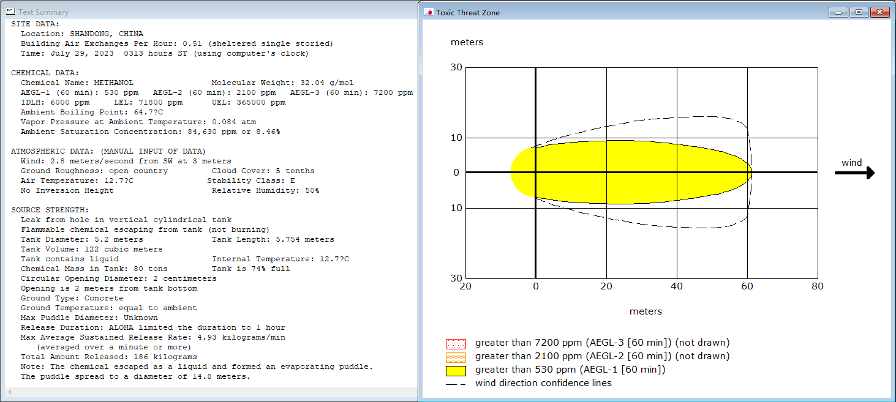Click the red AEGL-3 legend swatch
896x402 pixels.
(456, 344)
